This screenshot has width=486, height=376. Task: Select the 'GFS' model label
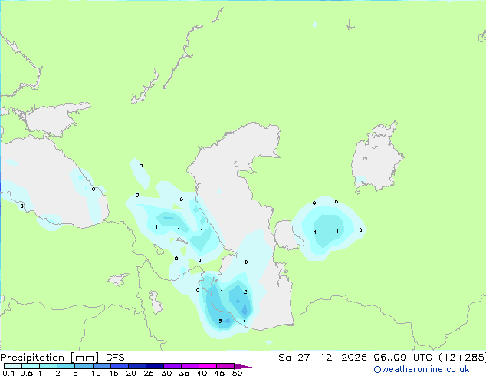tap(115, 358)
